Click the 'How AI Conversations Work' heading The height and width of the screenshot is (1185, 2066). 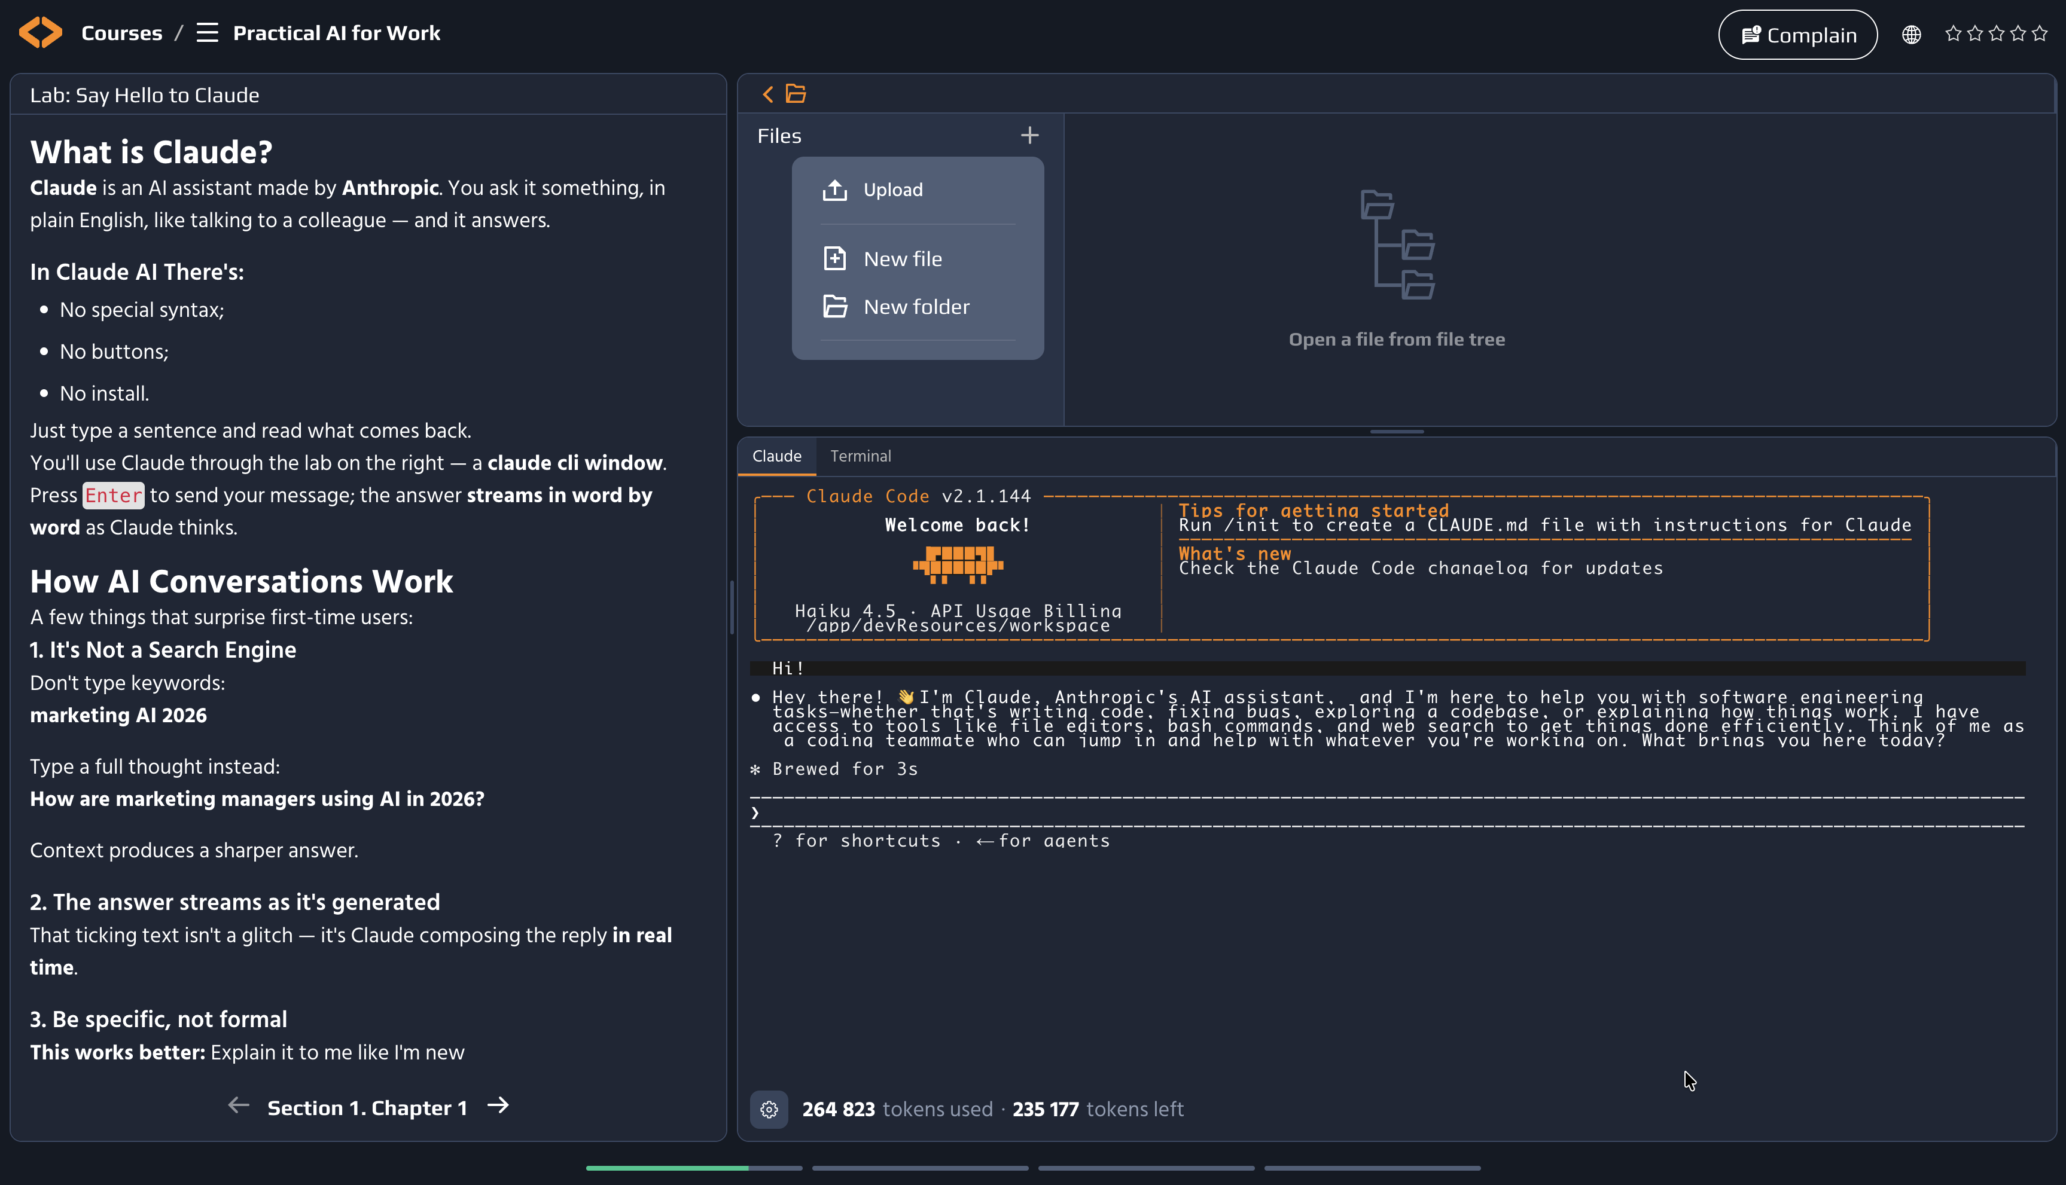(242, 582)
